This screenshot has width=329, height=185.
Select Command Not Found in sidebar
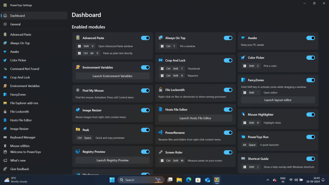34,69
